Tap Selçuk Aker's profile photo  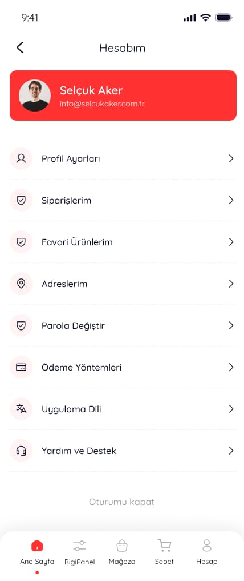click(35, 95)
